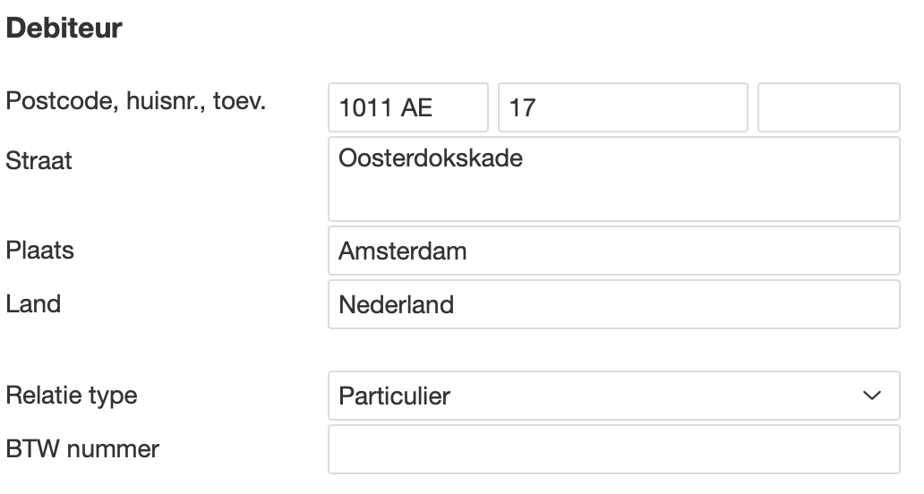This screenshot has width=924, height=494.
Task: Click the Debiteur section heading
Action: [x=64, y=28]
